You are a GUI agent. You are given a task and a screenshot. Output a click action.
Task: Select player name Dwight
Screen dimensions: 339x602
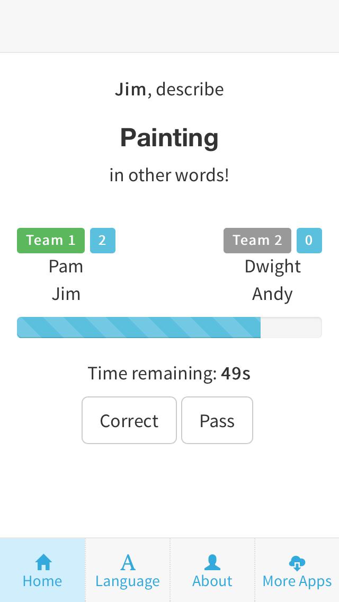pyautogui.click(x=272, y=266)
